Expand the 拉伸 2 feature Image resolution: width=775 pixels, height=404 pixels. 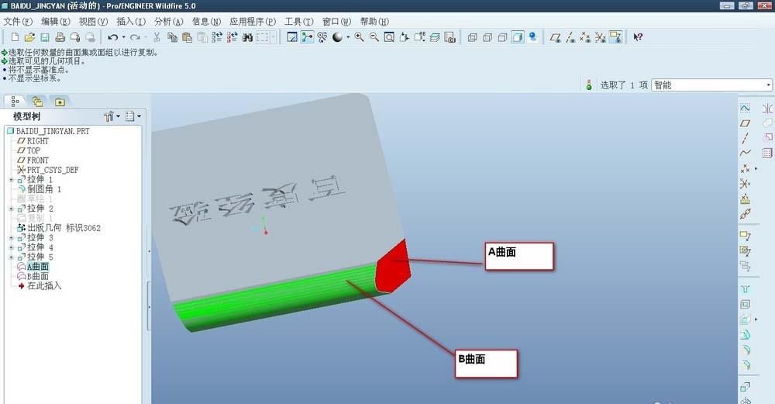tap(12, 209)
